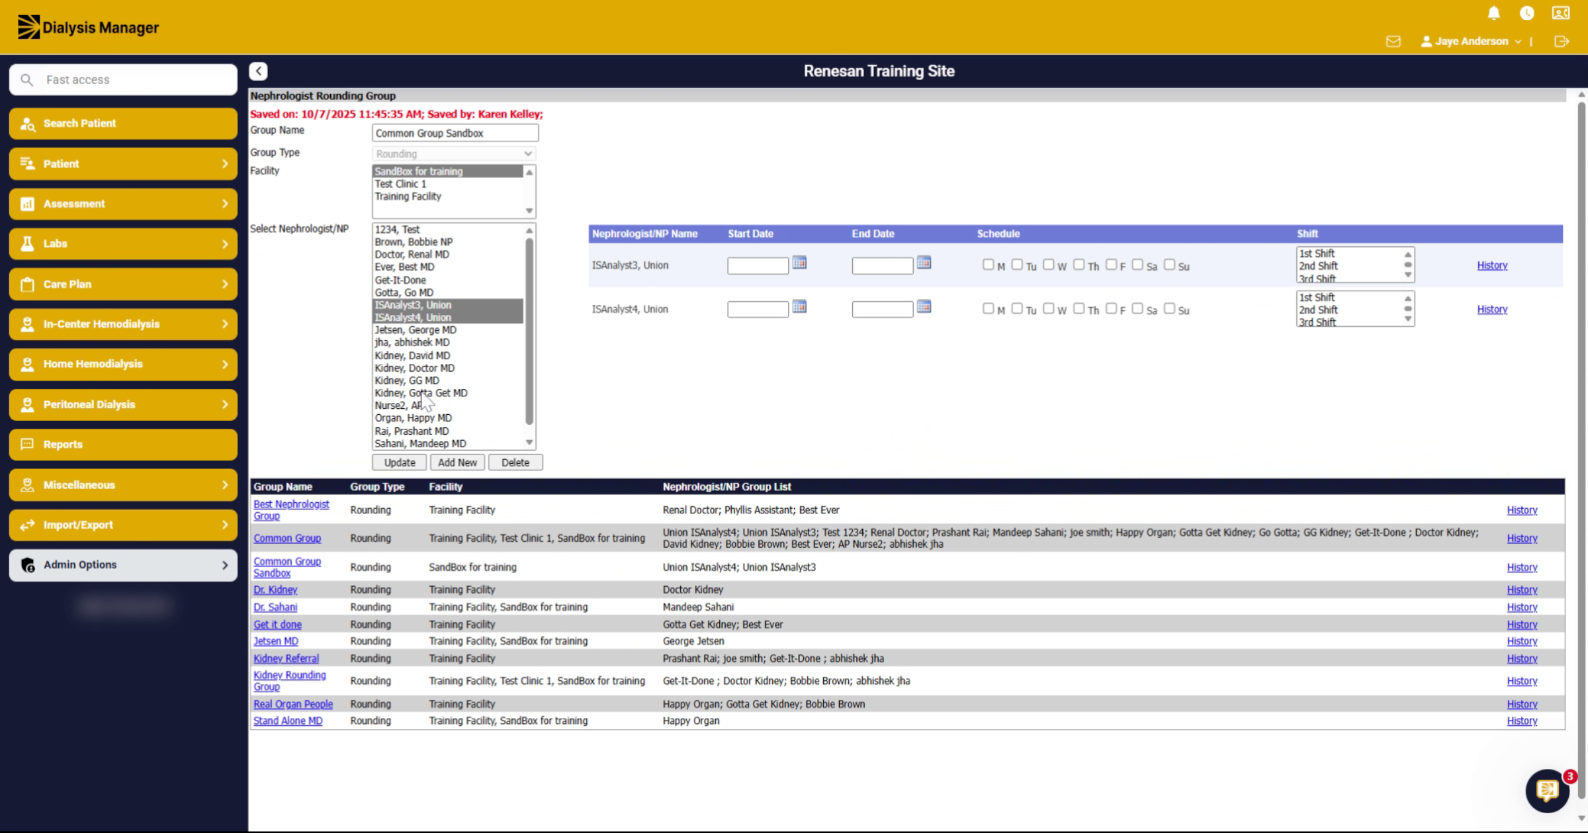Image resolution: width=1588 pixels, height=833 pixels.
Task: Check Monday for ISAnalyst3, Union
Action: pyautogui.click(x=988, y=265)
